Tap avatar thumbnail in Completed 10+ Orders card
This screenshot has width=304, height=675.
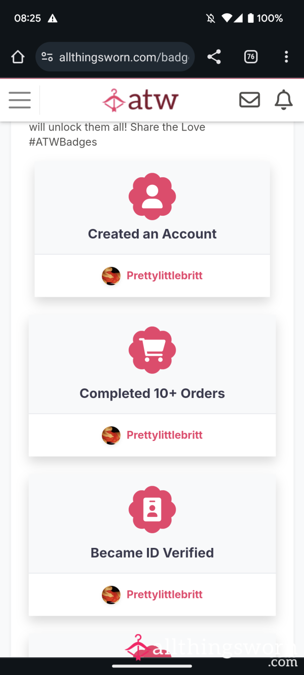(x=111, y=435)
